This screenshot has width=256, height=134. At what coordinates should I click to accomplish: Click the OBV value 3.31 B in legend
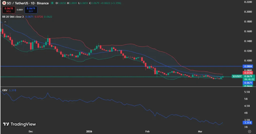12,90
